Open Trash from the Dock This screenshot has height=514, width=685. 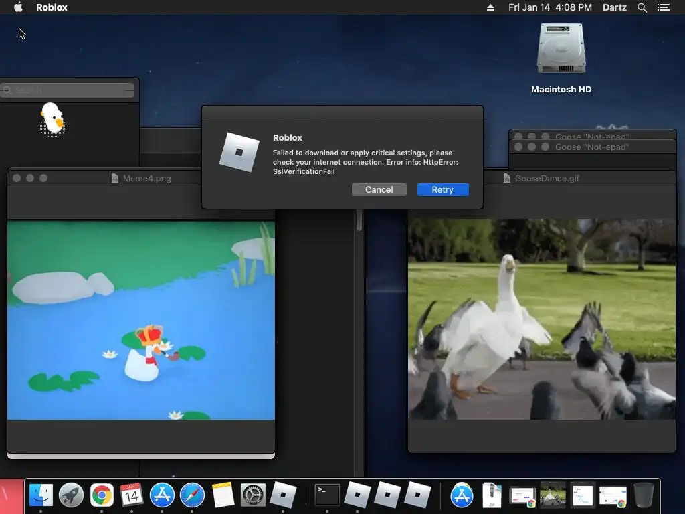point(644,495)
